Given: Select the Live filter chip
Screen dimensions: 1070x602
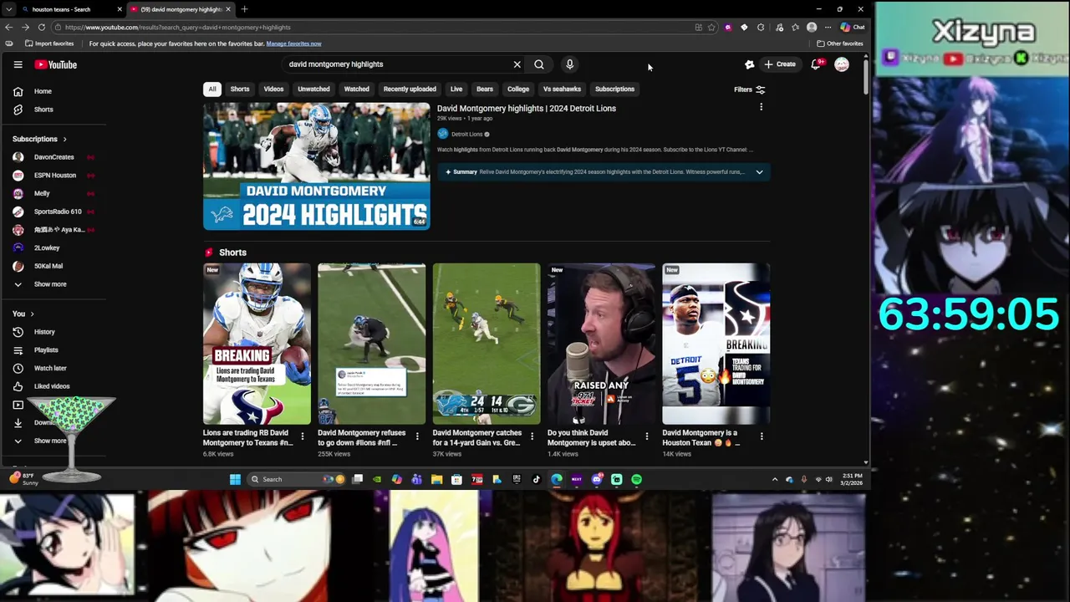Looking at the screenshot, I should click(456, 89).
